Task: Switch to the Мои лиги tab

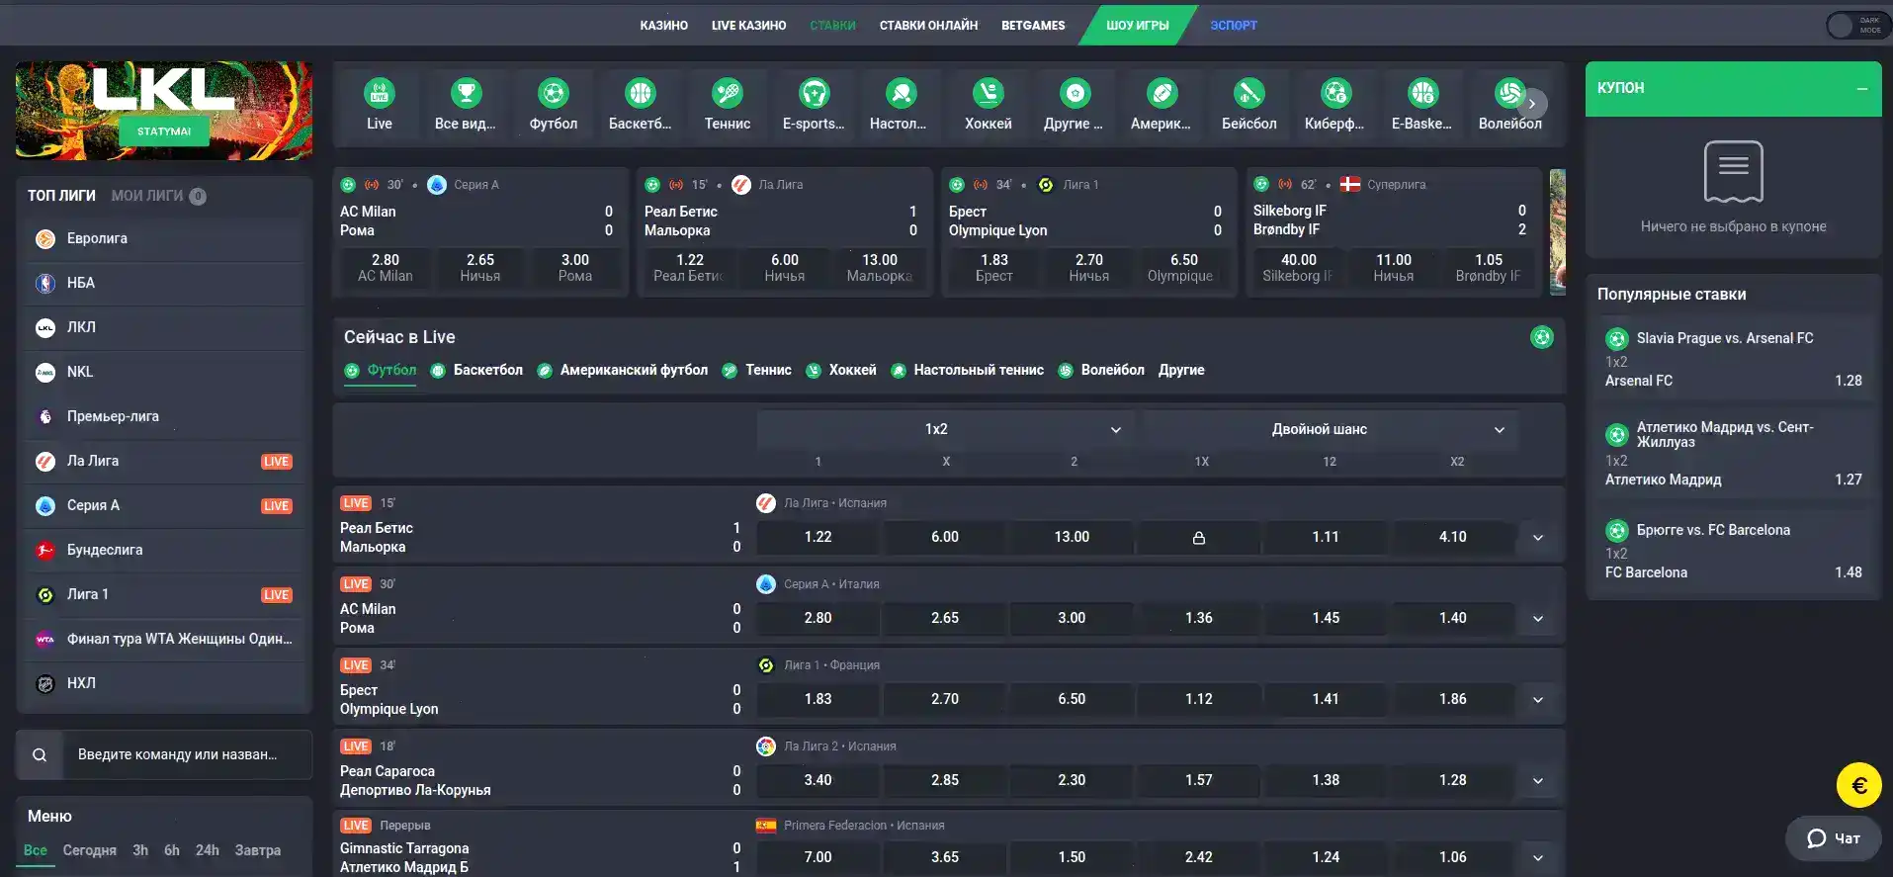Action: click(x=147, y=196)
